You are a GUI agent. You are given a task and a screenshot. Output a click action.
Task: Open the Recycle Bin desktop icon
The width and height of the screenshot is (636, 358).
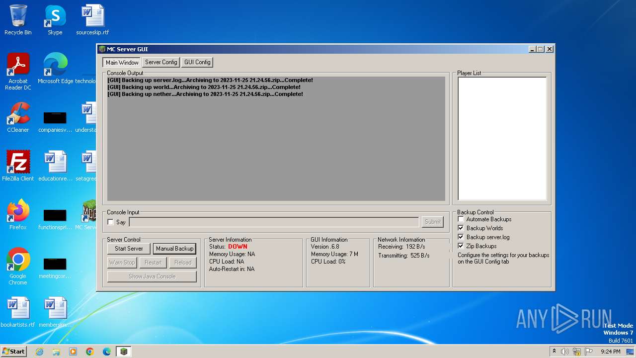point(18,20)
